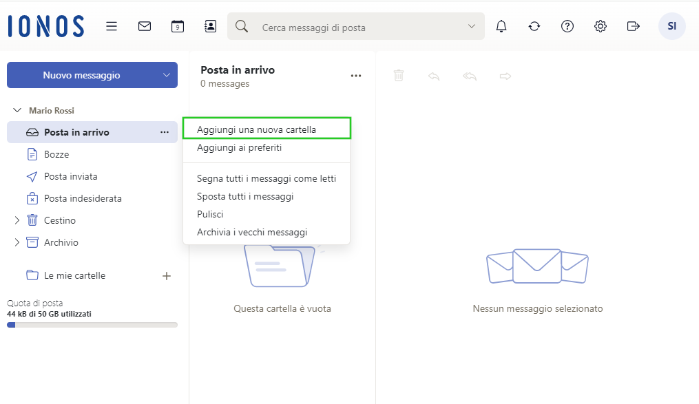Click the reply all icon
The image size is (699, 404).
470,76
